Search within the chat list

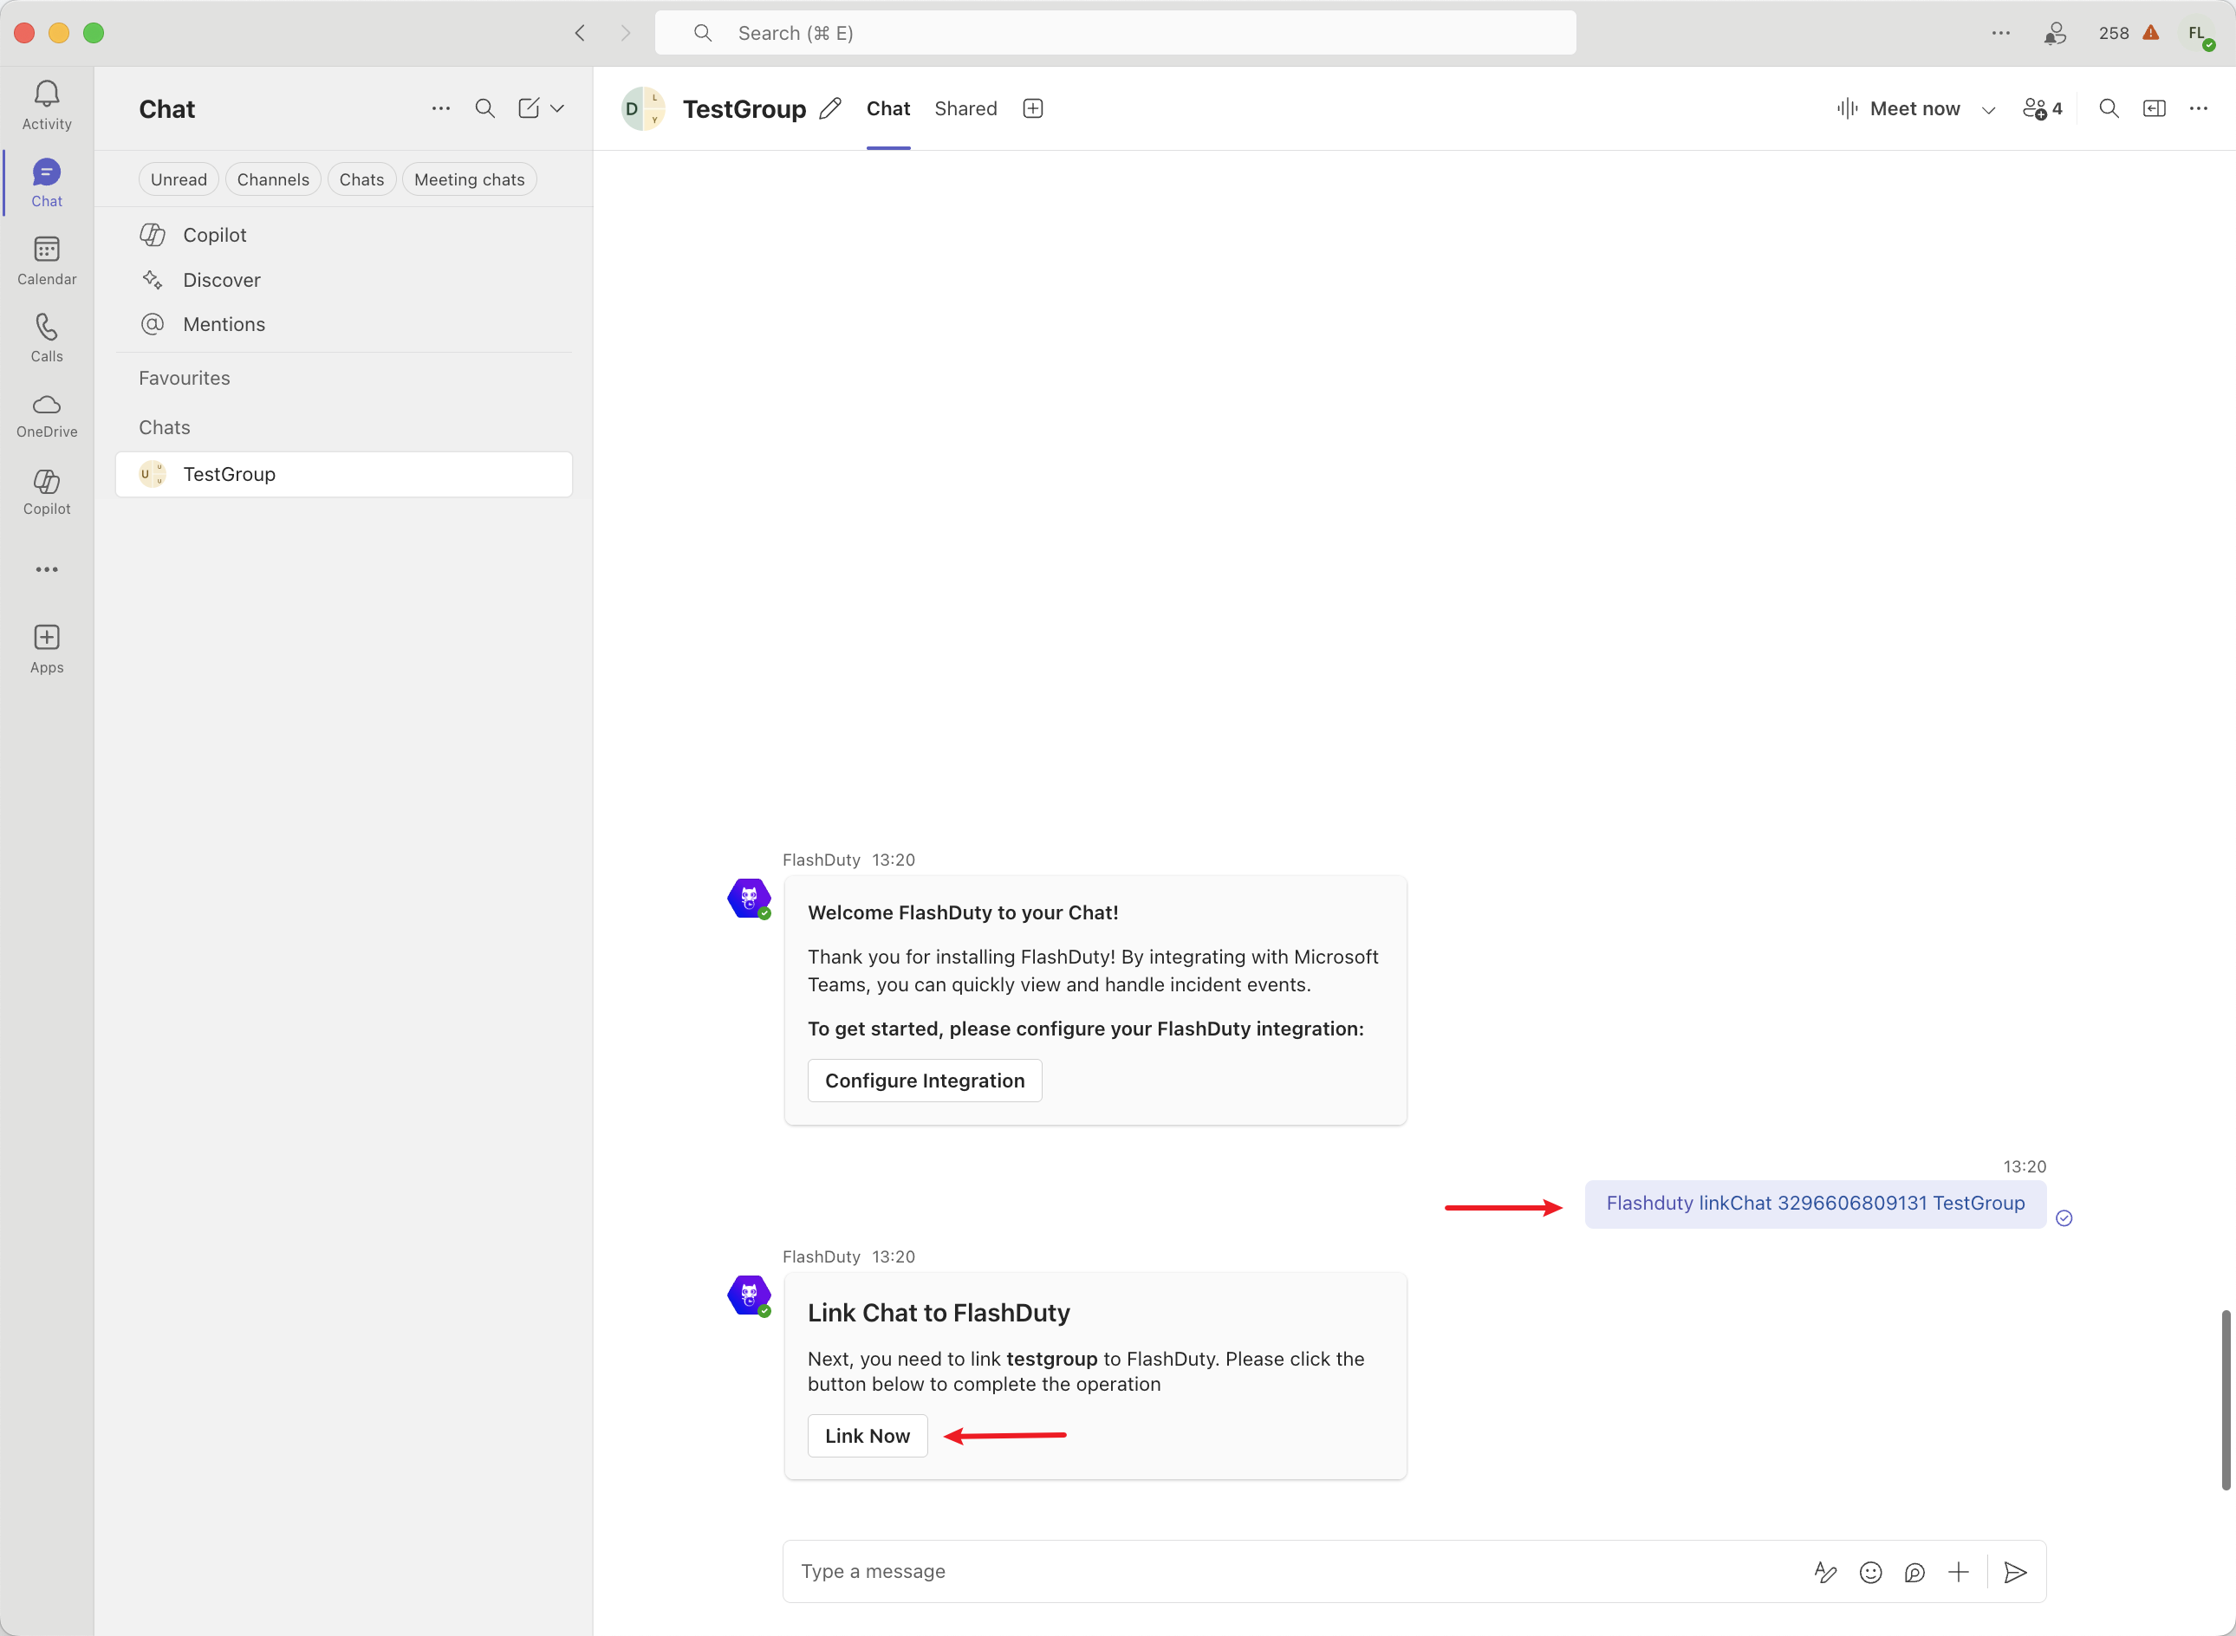coord(485,108)
